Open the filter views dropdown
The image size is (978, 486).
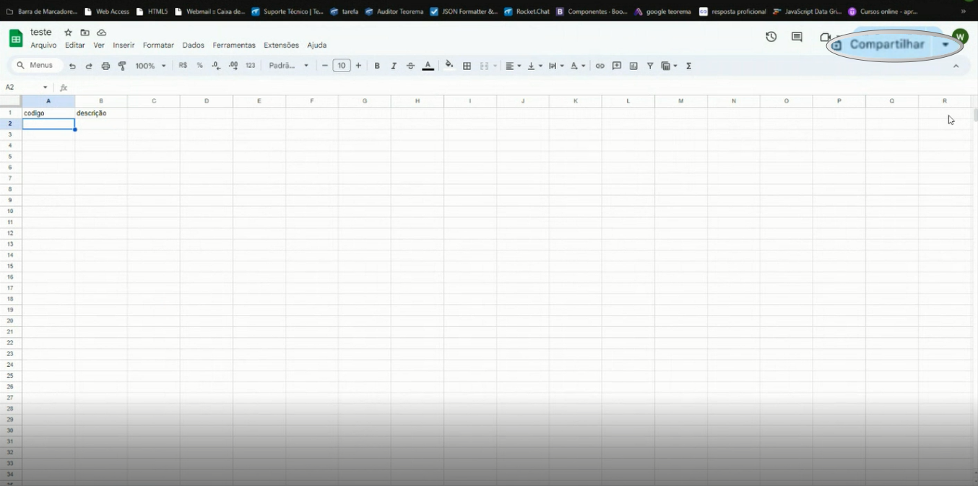tap(670, 66)
